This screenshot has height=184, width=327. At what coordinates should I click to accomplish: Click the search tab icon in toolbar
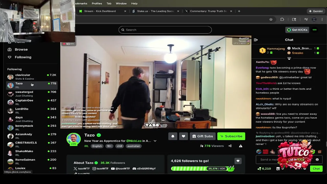[x=294, y=19]
